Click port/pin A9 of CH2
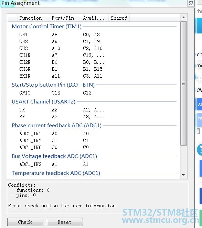 pyautogui.click(x=55, y=41)
